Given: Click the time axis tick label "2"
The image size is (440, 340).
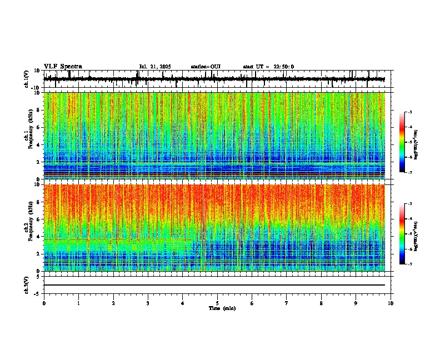Looking at the screenshot, I should pos(113,303).
